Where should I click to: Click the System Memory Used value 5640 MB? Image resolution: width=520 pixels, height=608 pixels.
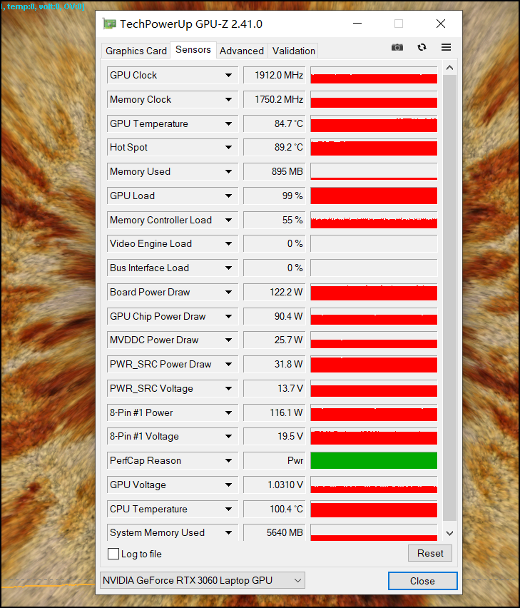(275, 533)
